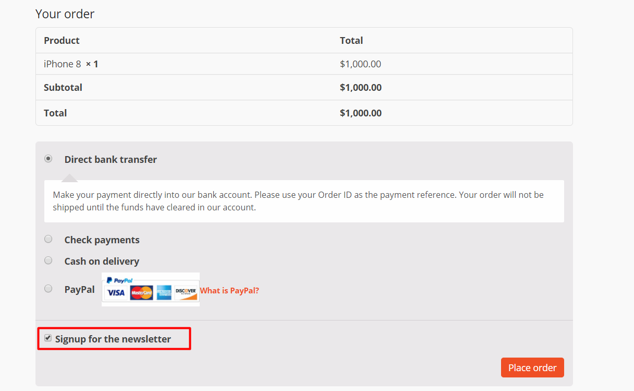The height and width of the screenshot is (391, 634).
Task: Click the iPhone 8 product name
Action: click(63, 64)
